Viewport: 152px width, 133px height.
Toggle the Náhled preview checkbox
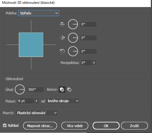5,125
